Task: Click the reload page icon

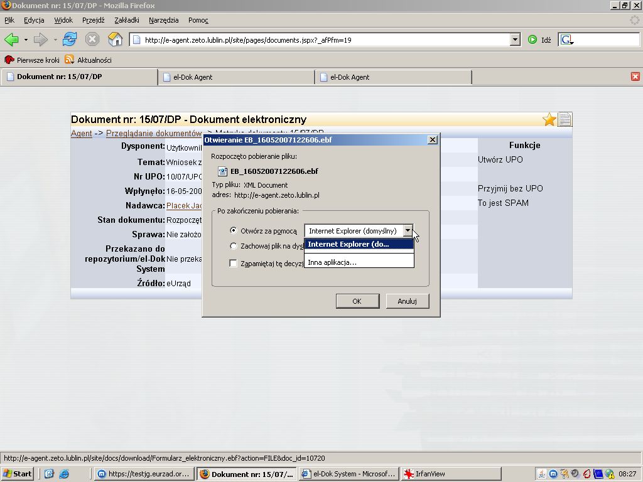Action: [x=69, y=40]
